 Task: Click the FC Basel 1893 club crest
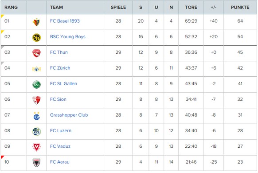click(x=36, y=22)
